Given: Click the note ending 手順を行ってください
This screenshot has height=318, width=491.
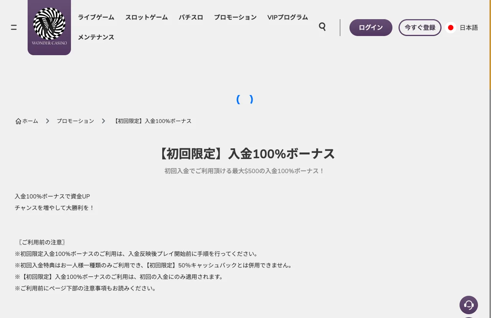Looking at the screenshot, I should pos(137,254).
